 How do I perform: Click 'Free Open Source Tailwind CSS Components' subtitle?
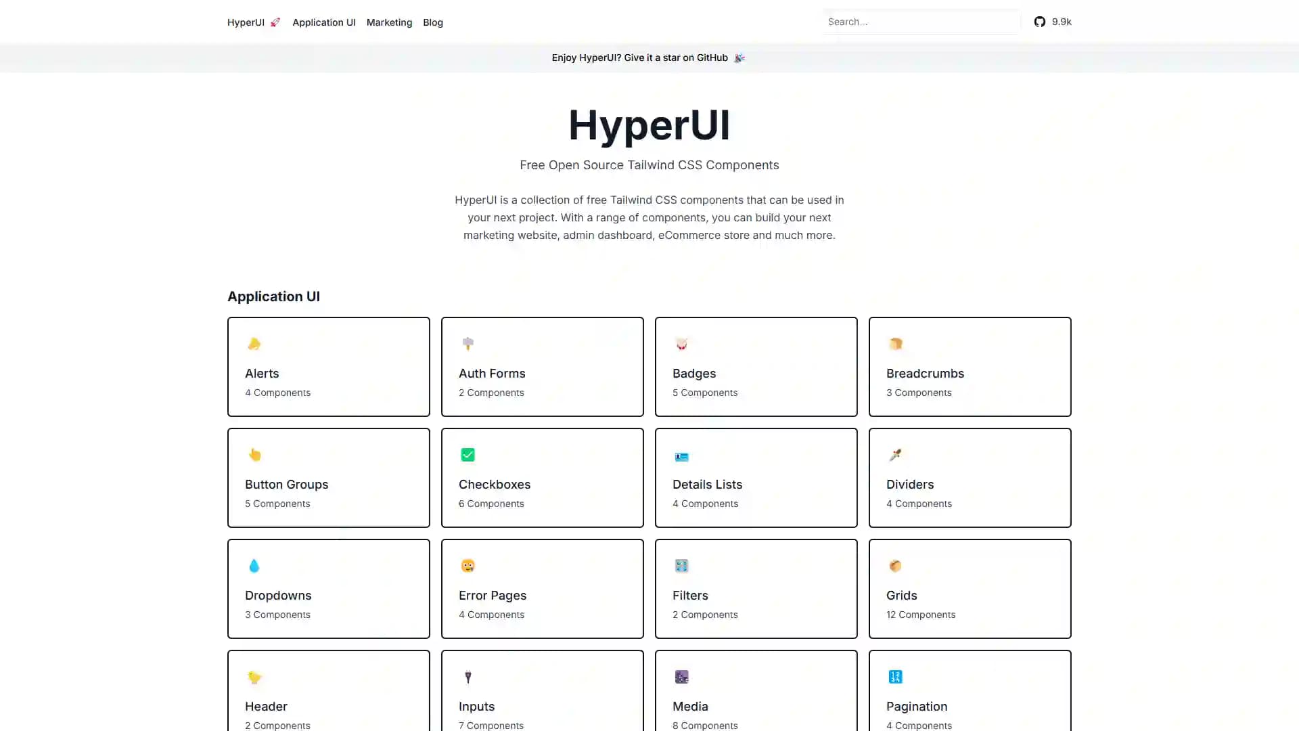click(x=649, y=165)
